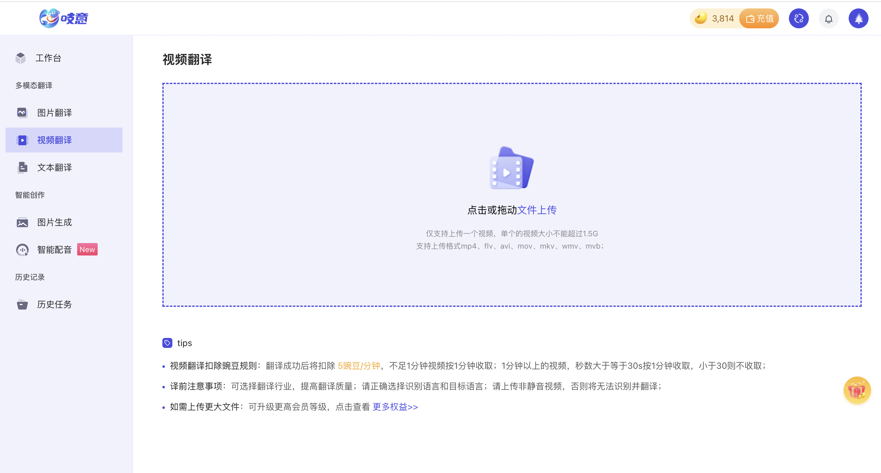Viewport: 881px width, 473px height.
Task: Select 视频翻译 in the sidebar
Action: 54,140
